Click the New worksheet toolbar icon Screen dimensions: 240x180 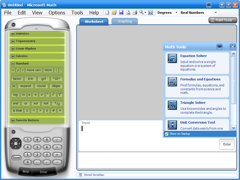coord(107,12)
